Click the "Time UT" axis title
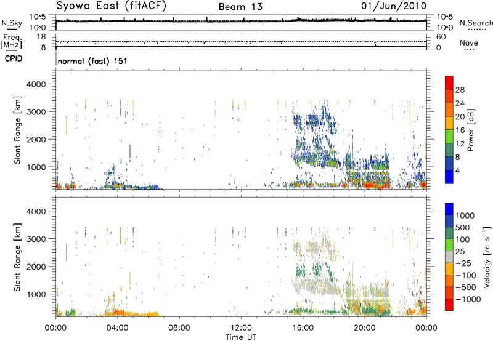This screenshot has width=493, height=341. [241, 337]
